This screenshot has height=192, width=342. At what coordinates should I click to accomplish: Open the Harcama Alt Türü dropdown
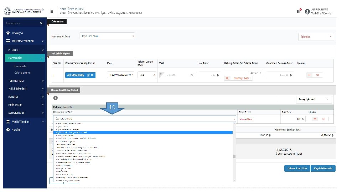(x=107, y=36)
